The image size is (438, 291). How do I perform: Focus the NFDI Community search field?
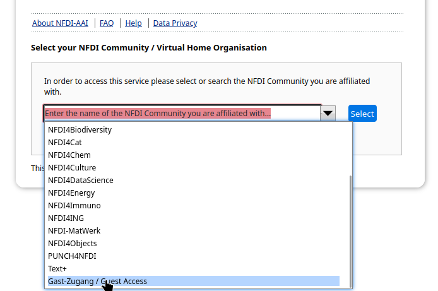[x=182, y=114]
